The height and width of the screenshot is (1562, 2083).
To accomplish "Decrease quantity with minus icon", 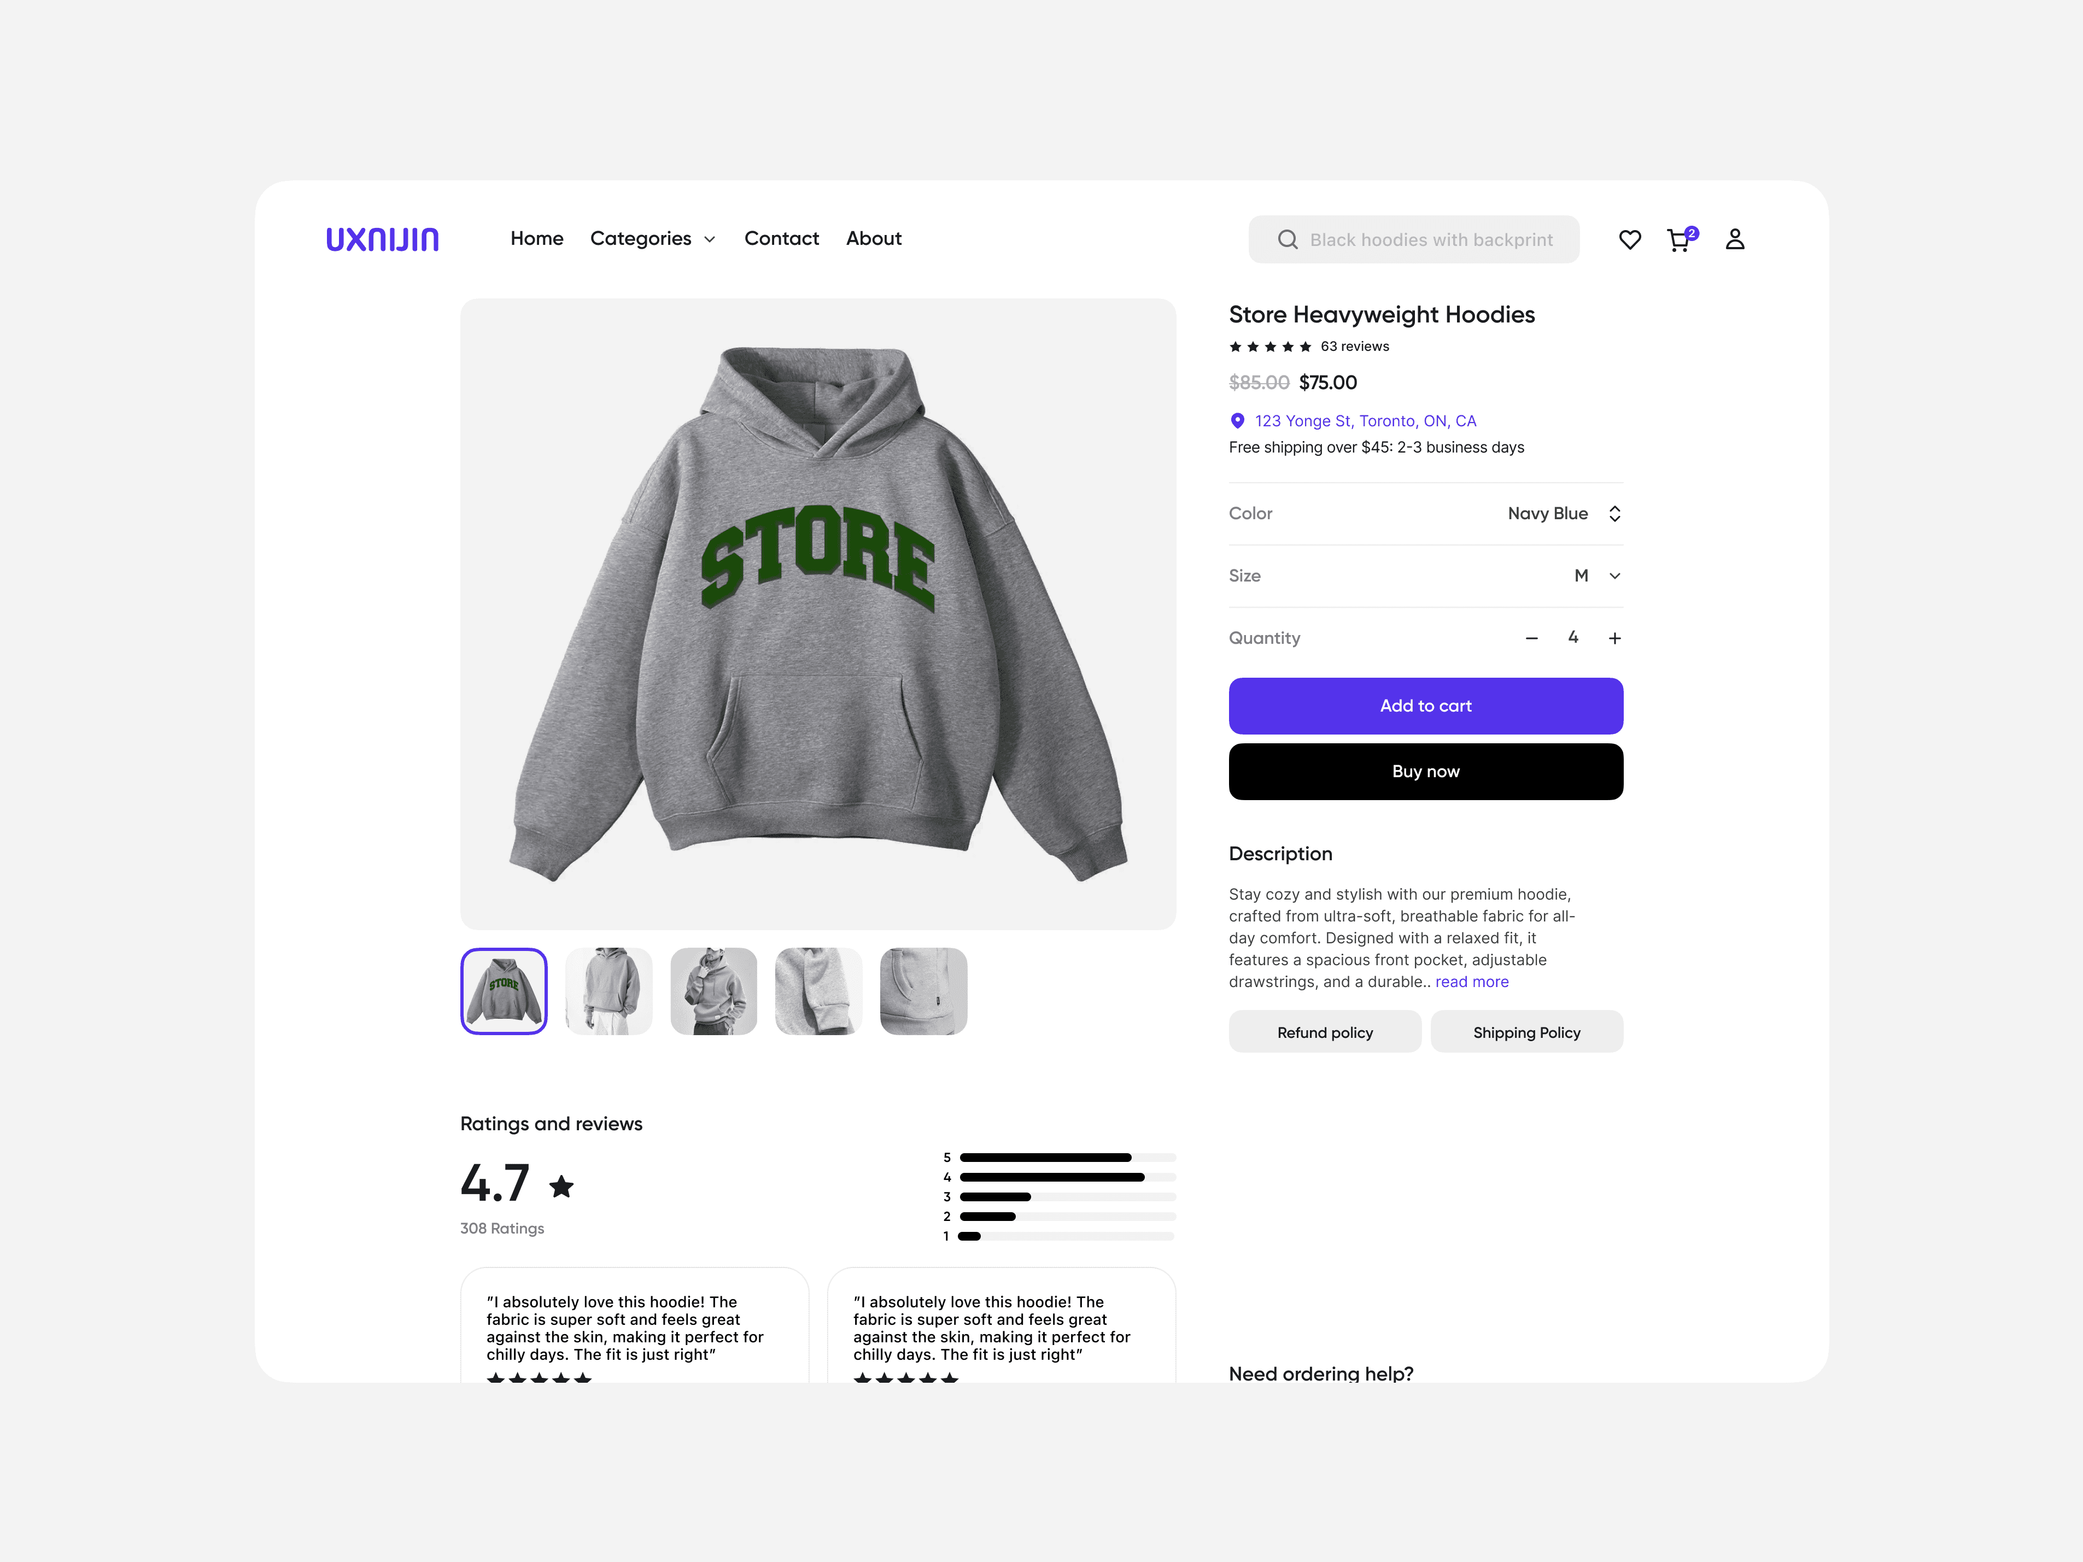I will (x=1531, y=638).
